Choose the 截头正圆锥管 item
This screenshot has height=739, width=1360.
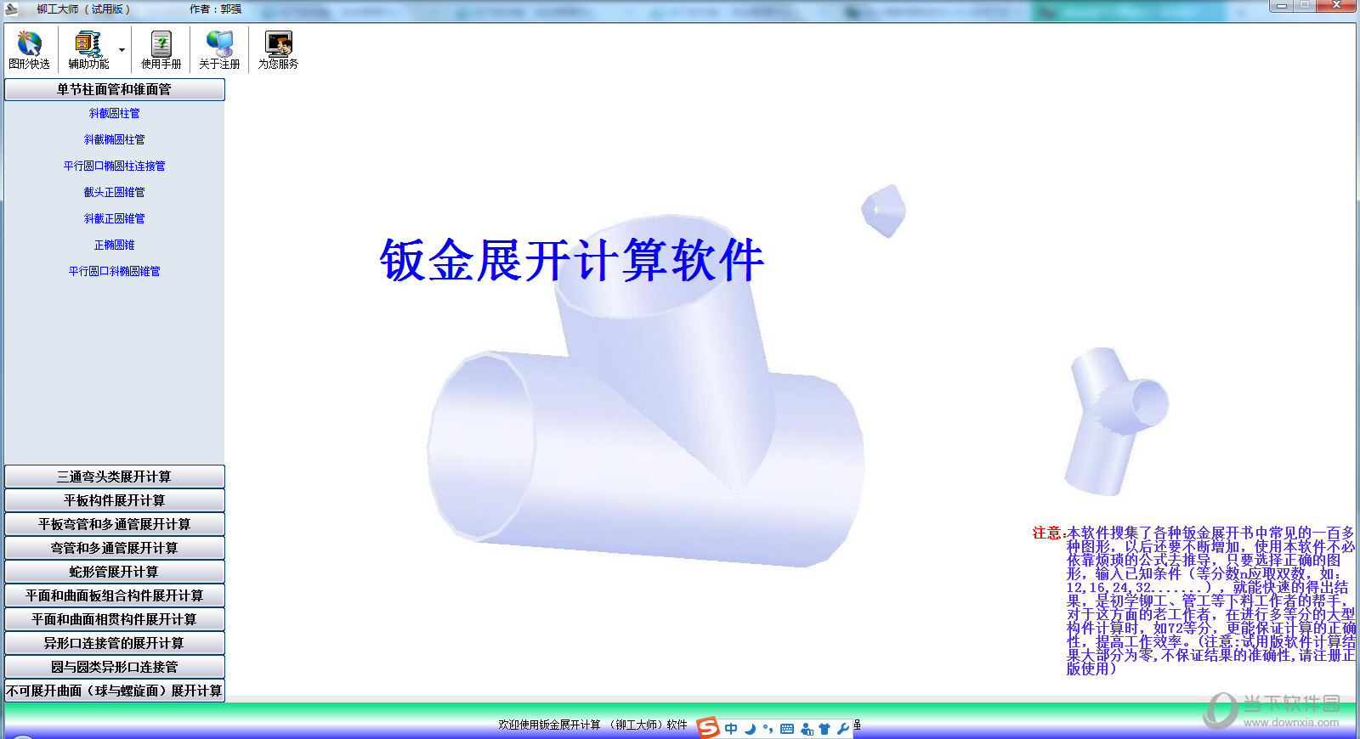click(x=114, y=192)
